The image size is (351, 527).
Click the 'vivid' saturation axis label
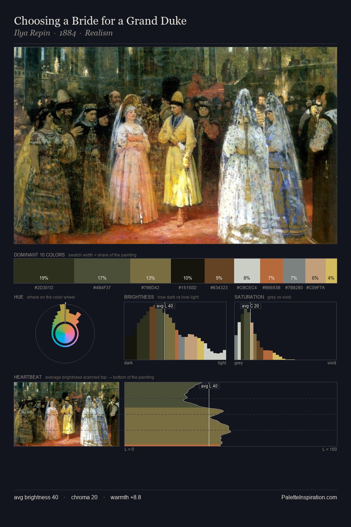(x=332, y=363)
